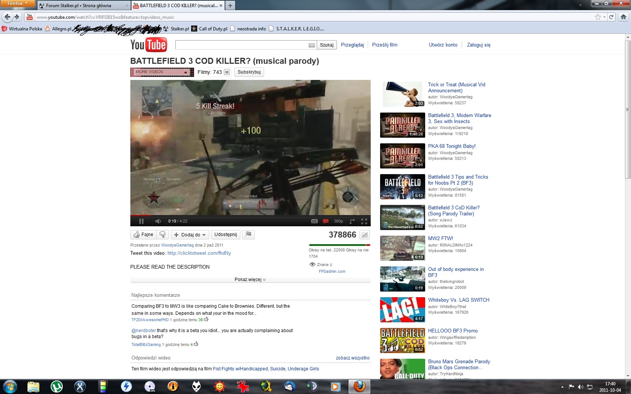The width and height of the screenshot is (631, 394).
Task: Open the 'Zaloguj się' link
Action: [479, 45]
